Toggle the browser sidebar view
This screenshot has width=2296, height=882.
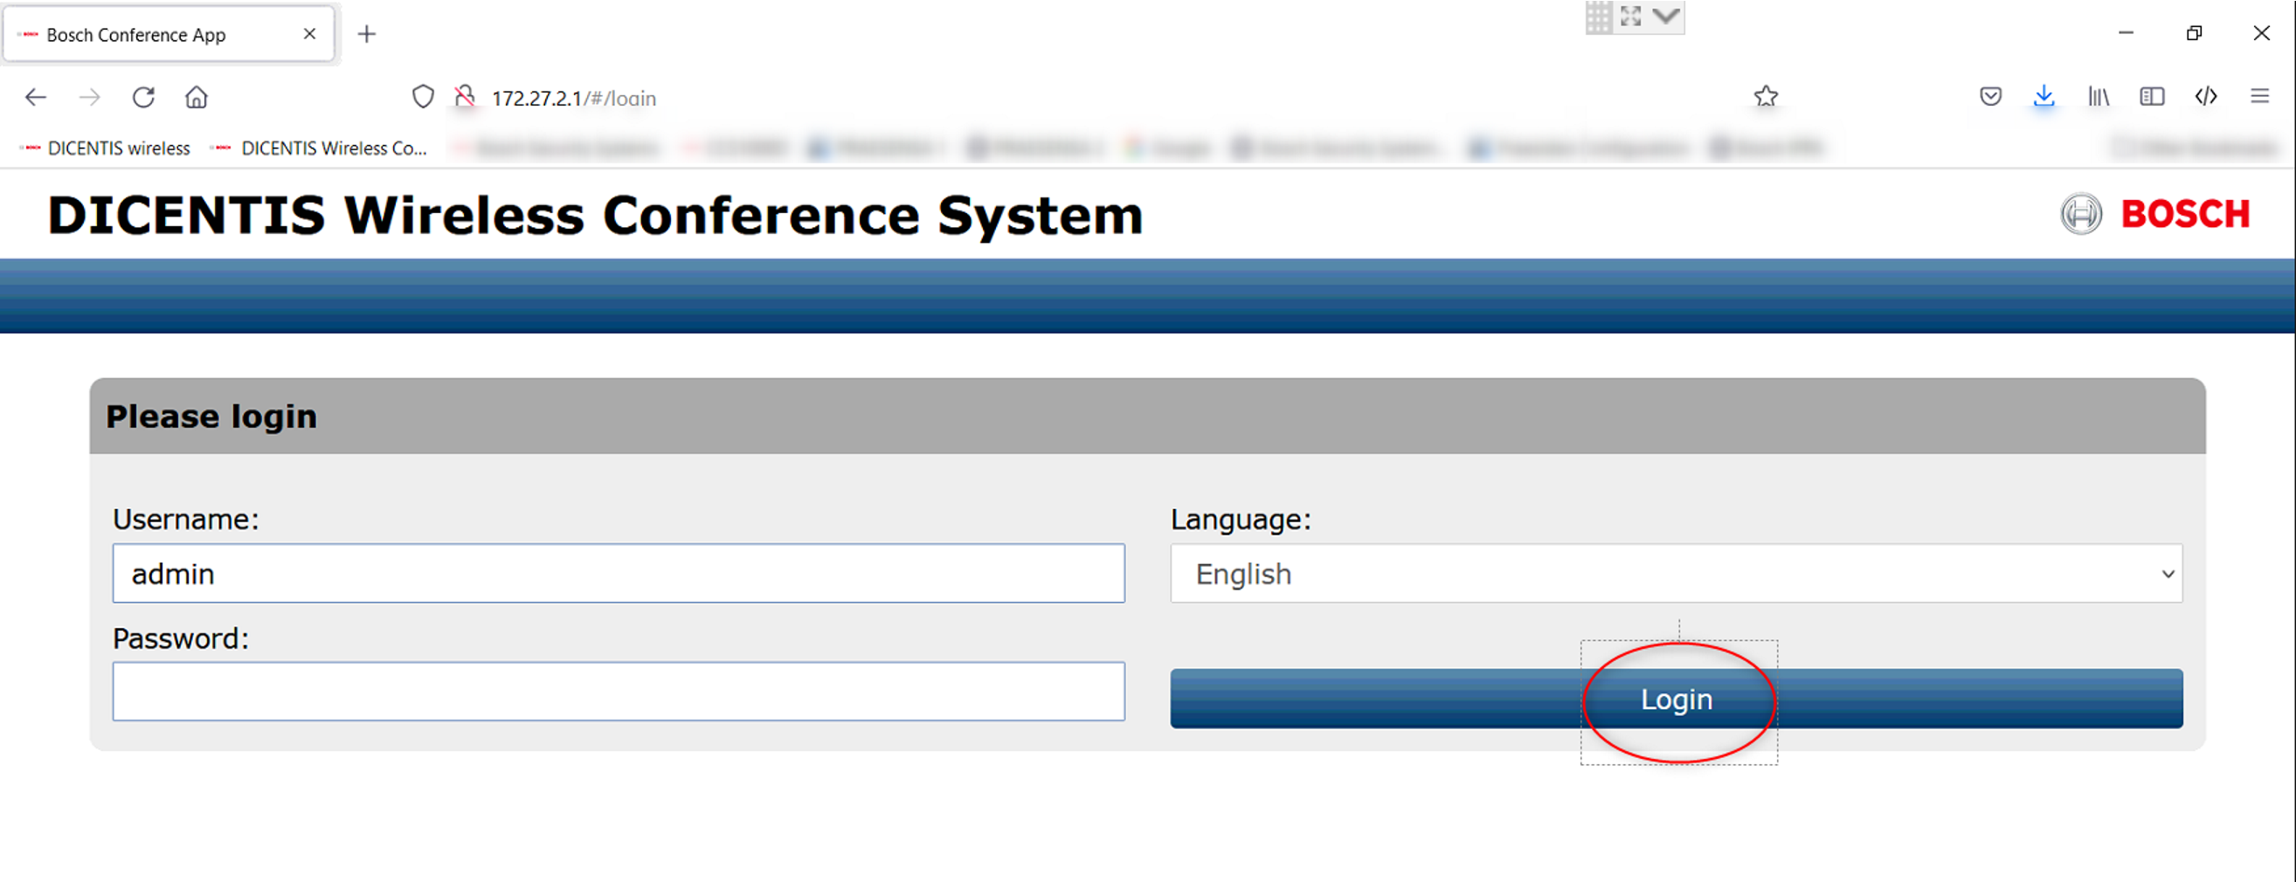pyautogui.click(x=2152, y=96)
